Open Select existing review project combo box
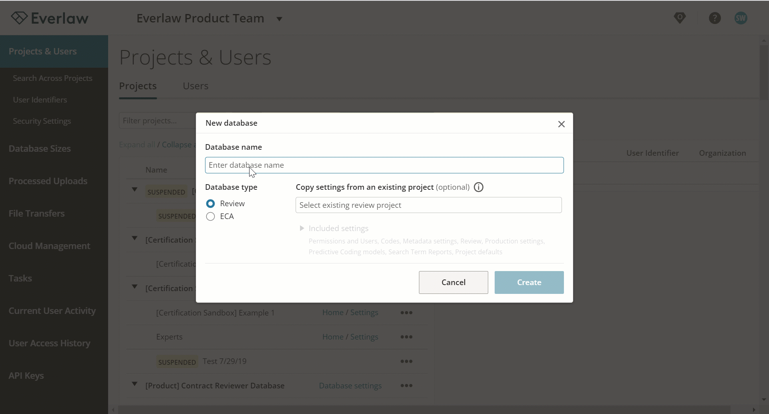The image size is (769, 414). [429, 205]
